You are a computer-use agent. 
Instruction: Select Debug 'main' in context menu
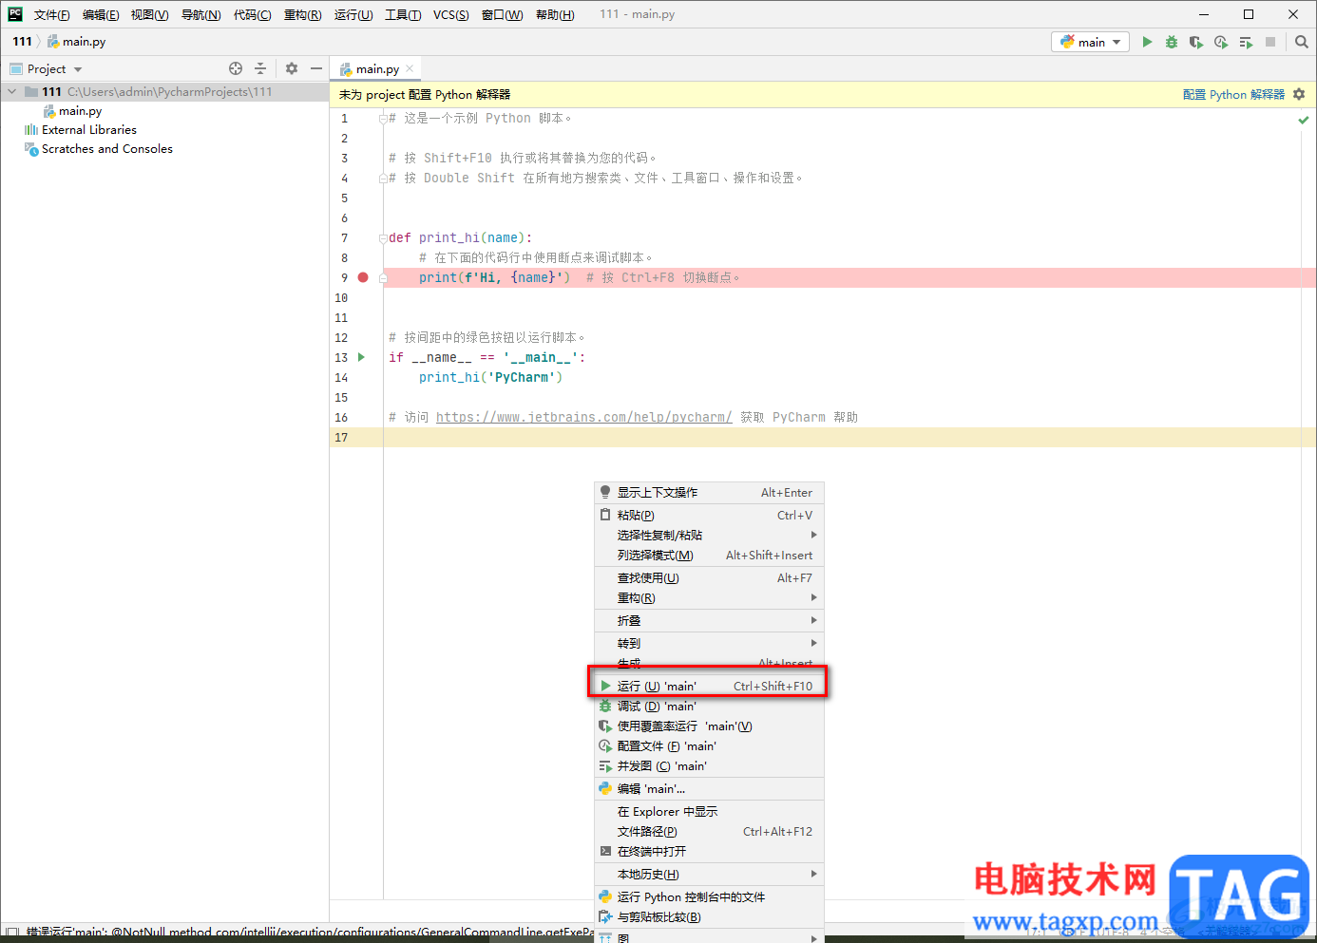[709, 706]
